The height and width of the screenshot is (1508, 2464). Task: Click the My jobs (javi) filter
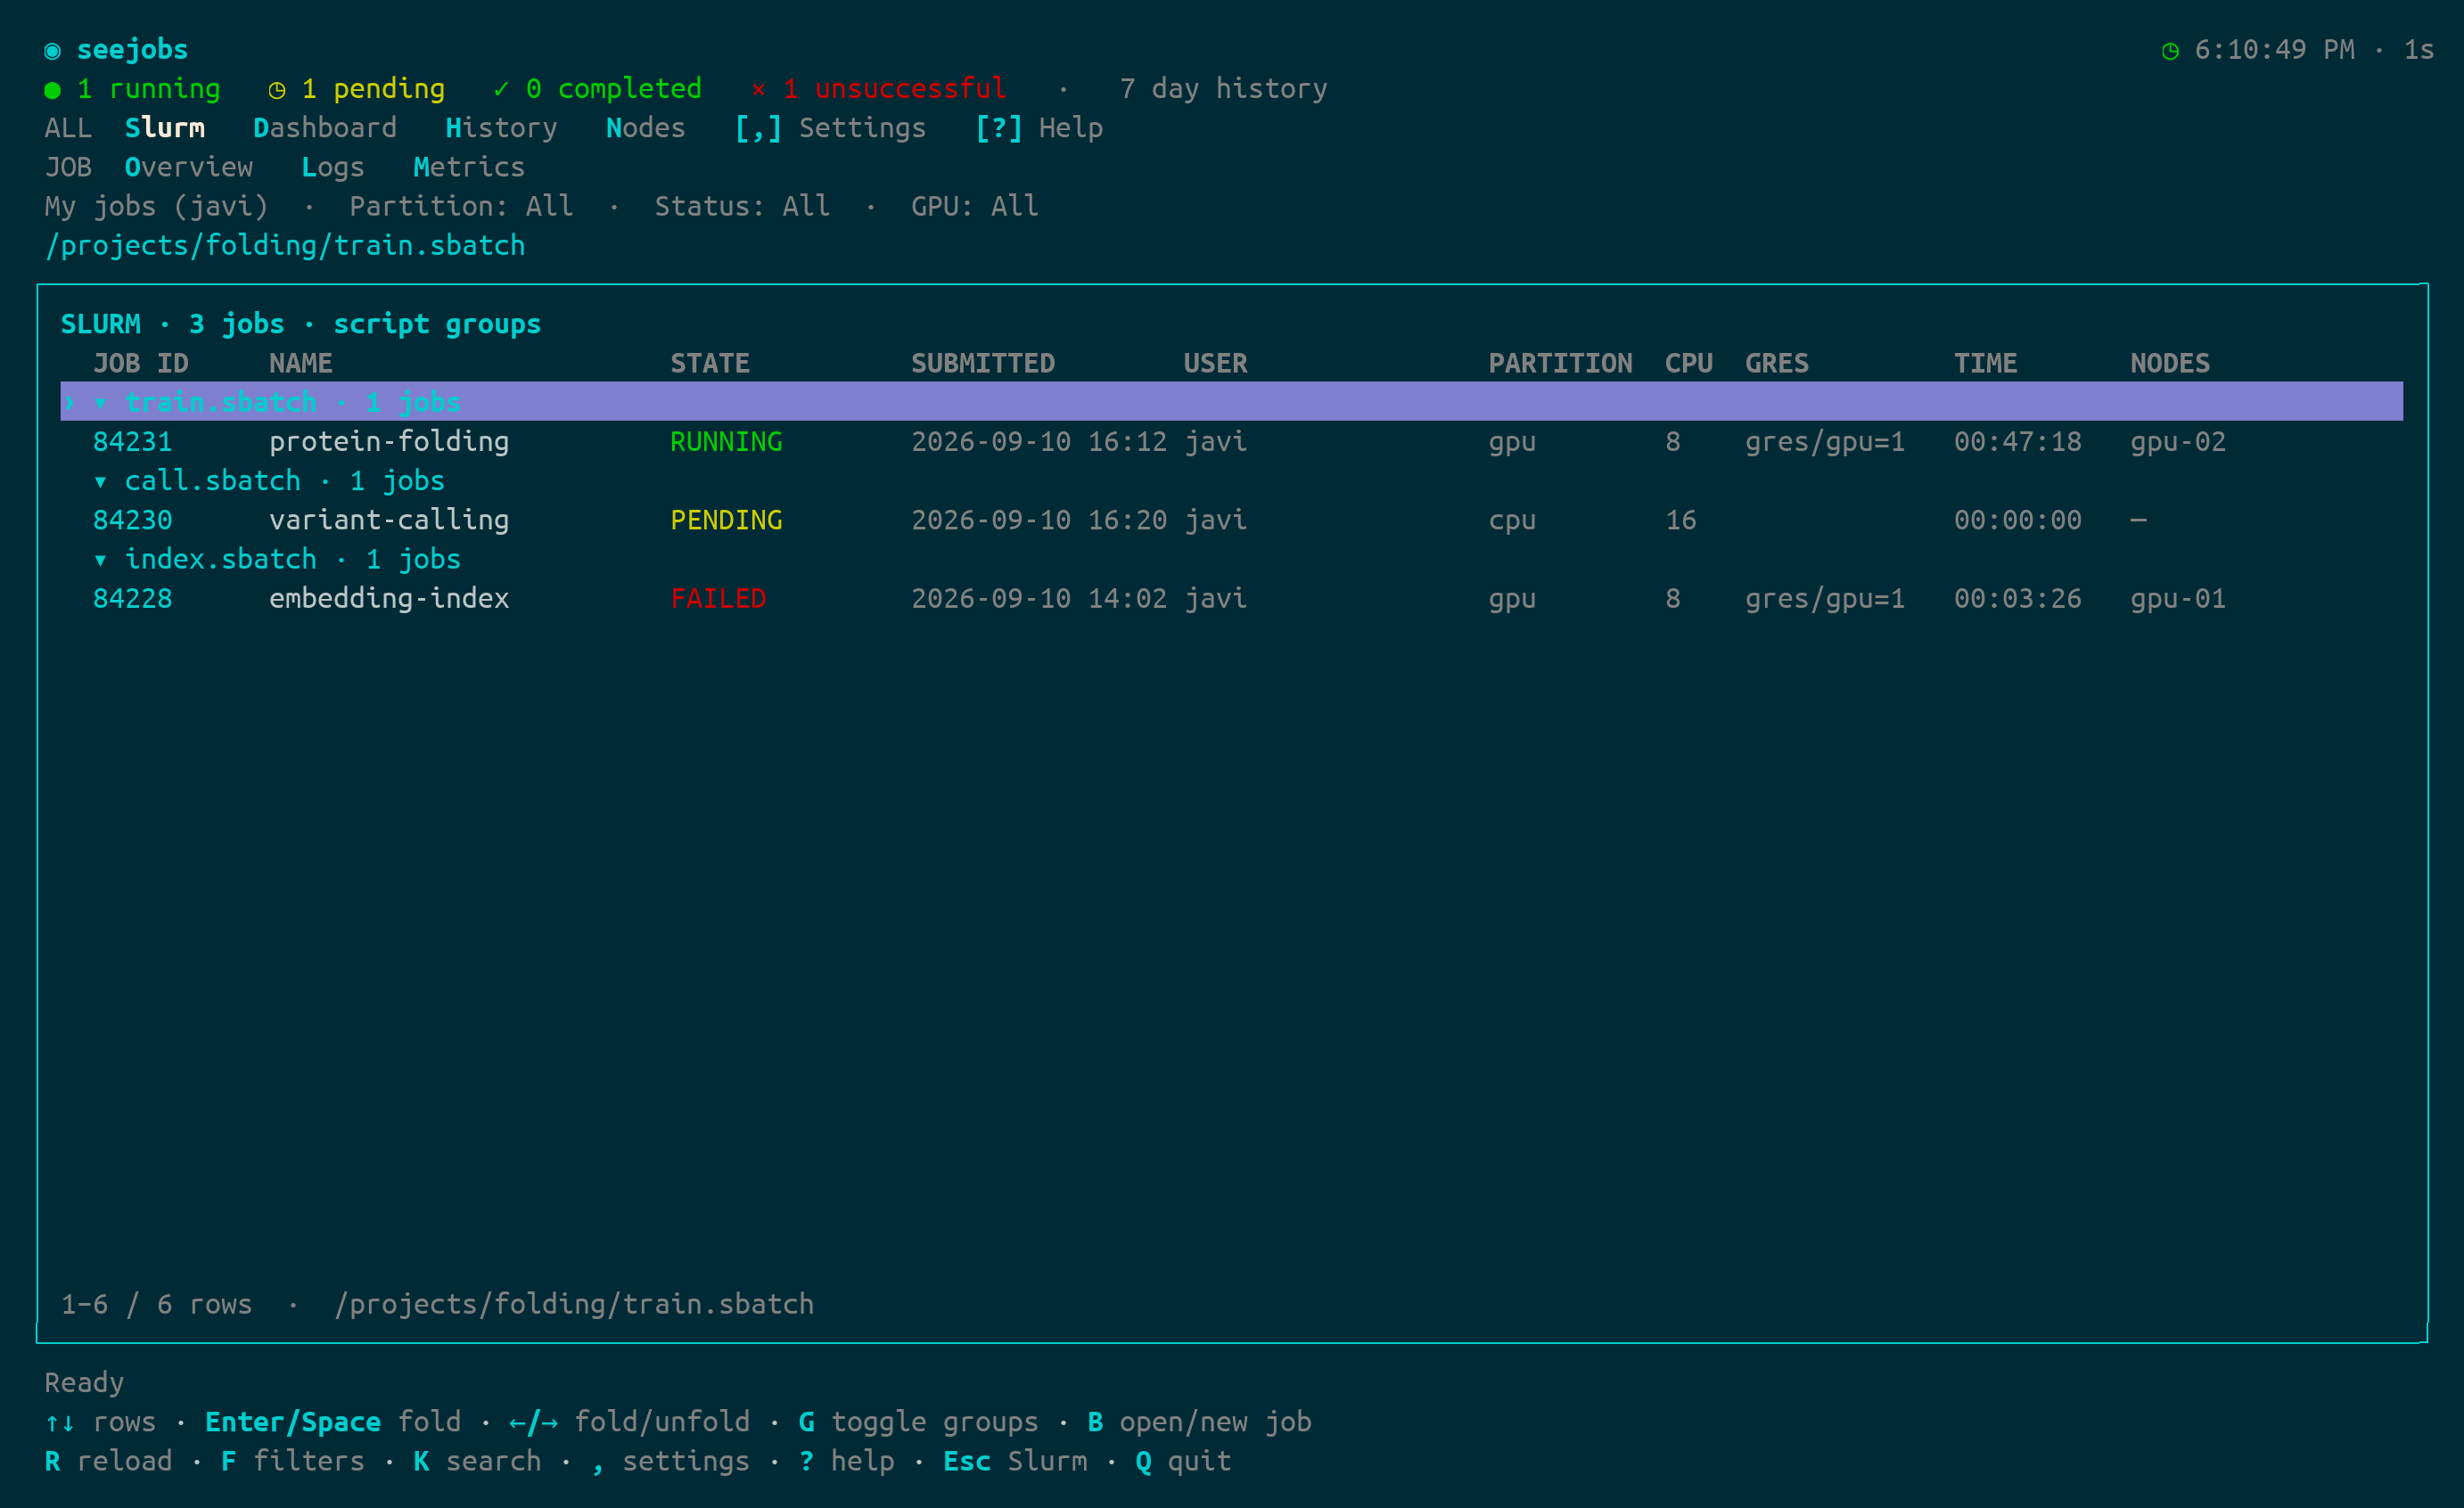click(157, 206)
